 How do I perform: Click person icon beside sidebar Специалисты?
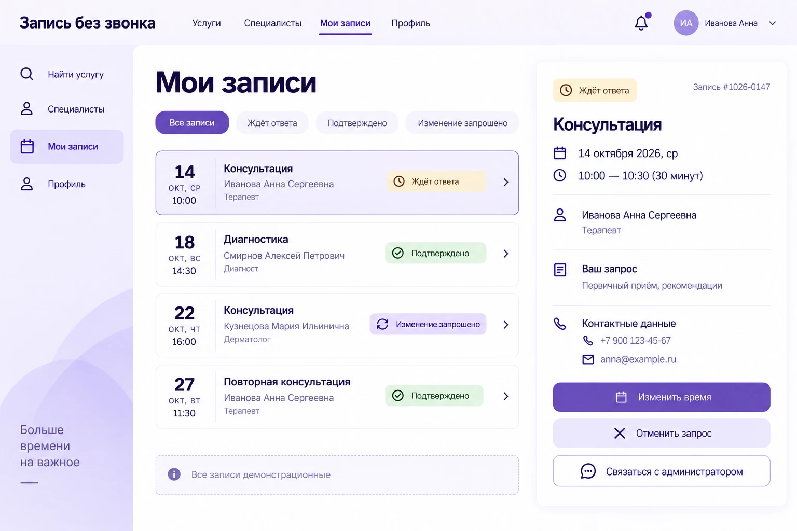click(x=27, y=109)
